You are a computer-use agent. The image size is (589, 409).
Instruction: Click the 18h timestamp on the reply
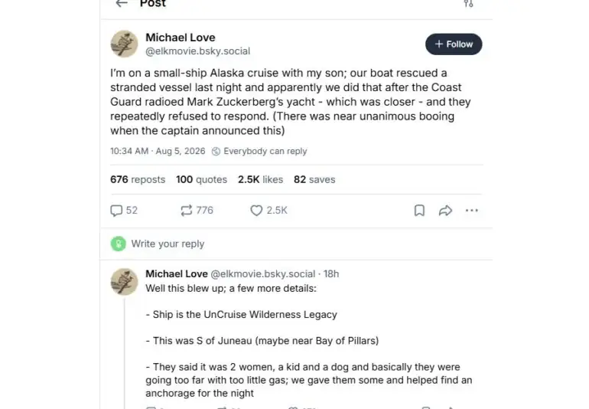(331, 274)
